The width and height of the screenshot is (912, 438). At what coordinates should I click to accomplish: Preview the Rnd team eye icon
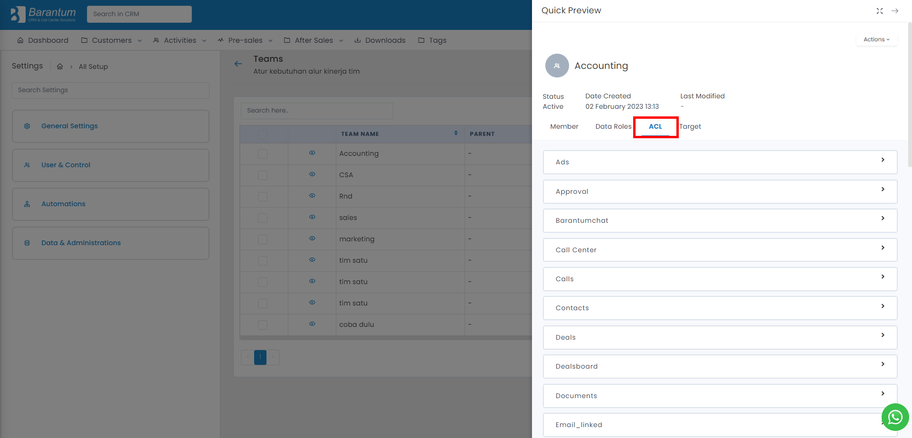(312, 196)
